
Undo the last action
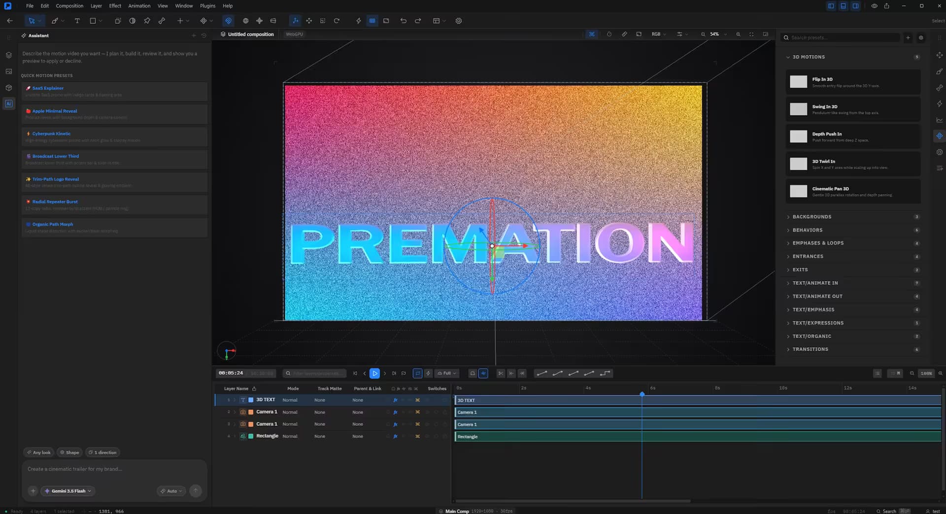[403, 21]
